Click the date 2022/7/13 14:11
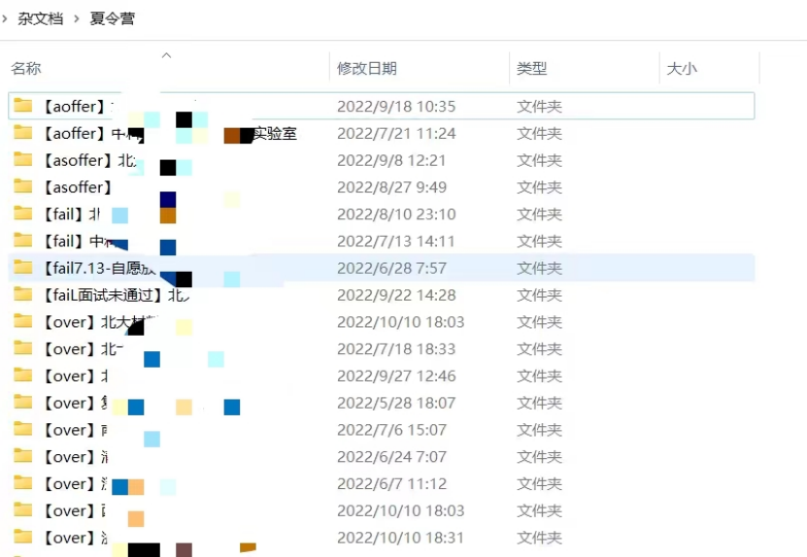The image size is (807, 557). pyautogui.click(x=396, y=242)
